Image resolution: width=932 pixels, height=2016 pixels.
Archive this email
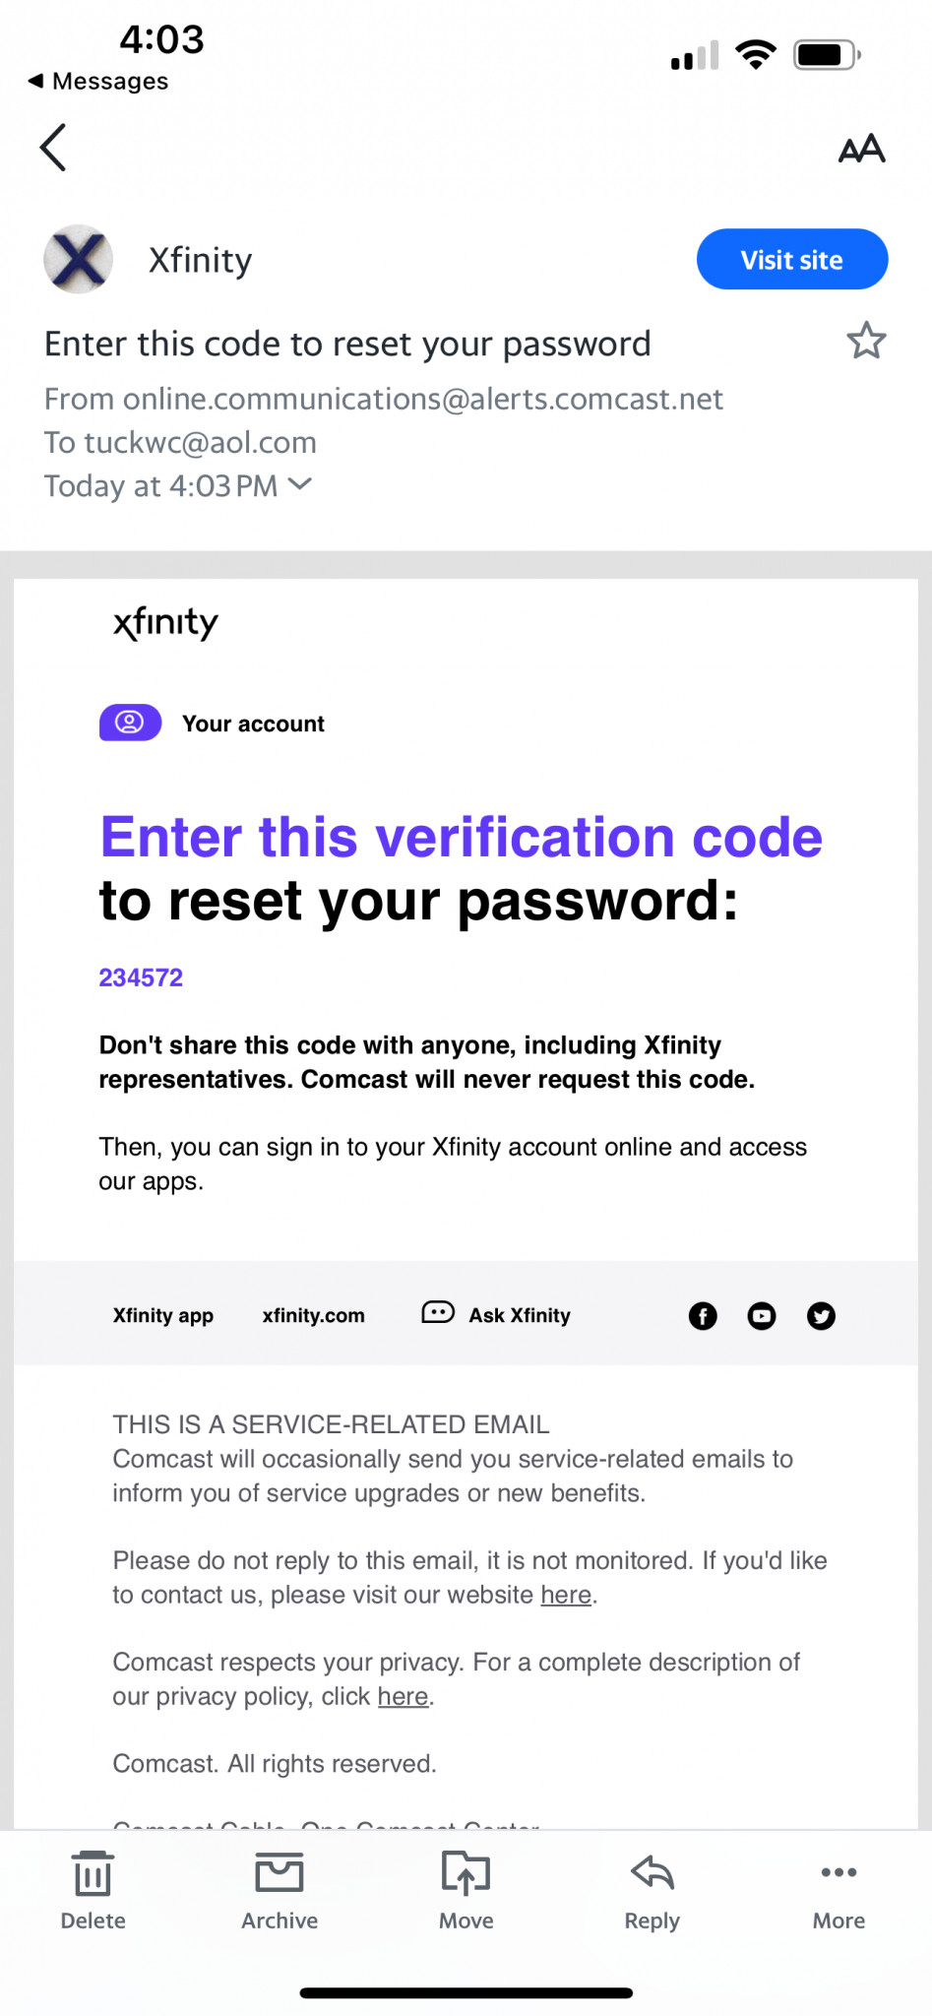click(280, 1891)
